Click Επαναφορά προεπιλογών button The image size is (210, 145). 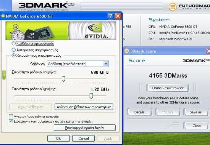[85, 128]
